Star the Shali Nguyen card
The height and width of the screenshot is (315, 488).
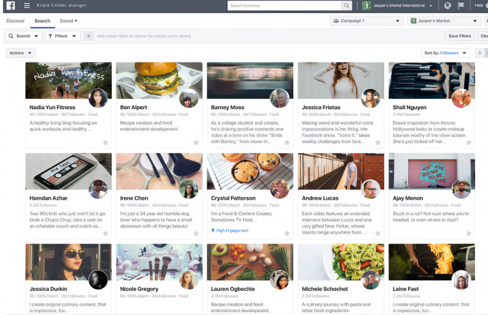coord(468,142)
